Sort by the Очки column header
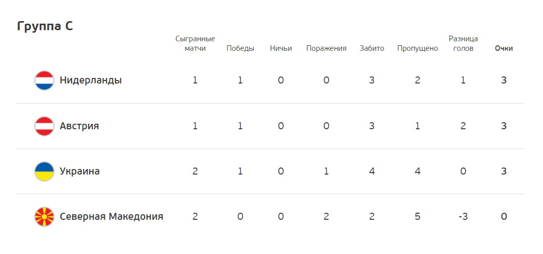Image resolution: width=543 pixels, height=254 pixels. (x=504, y=48)
